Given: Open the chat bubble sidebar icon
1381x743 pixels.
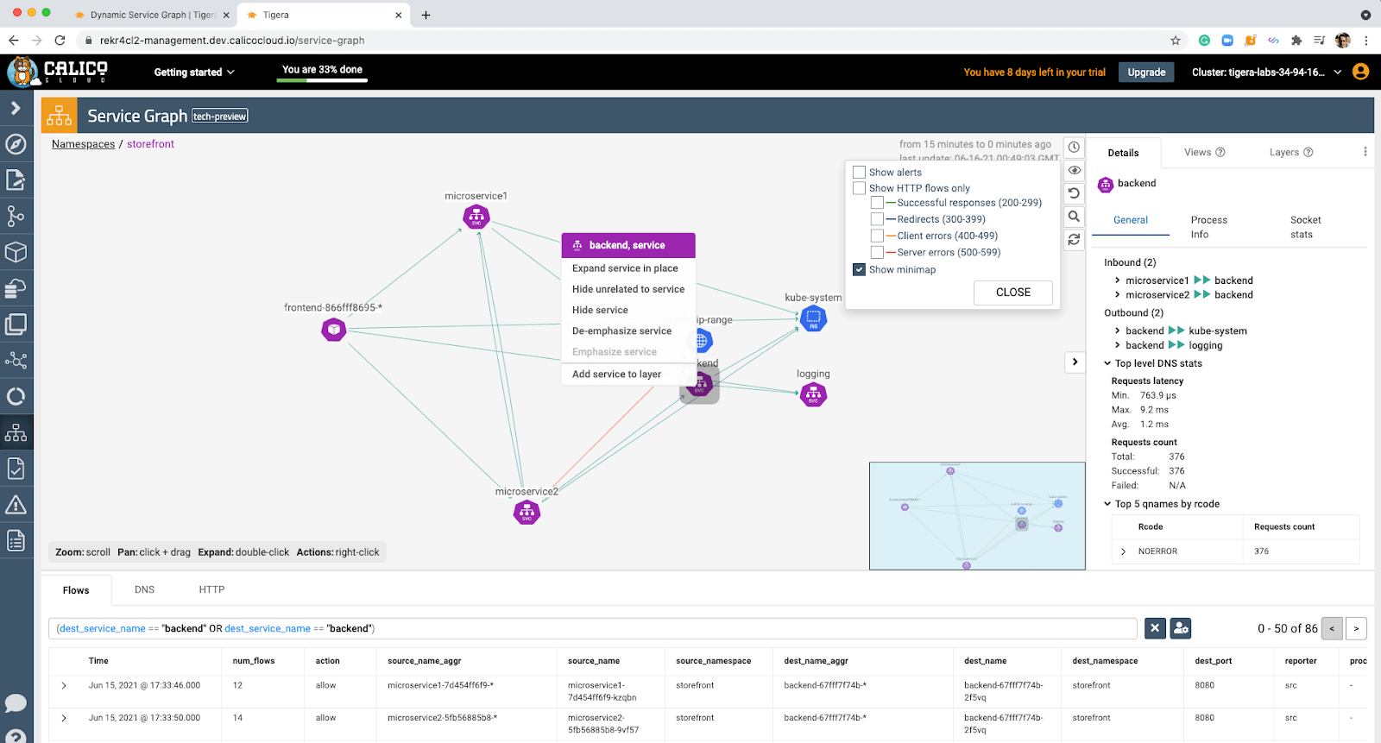Looking at the screenshot, I should click(x=16, y=703).
